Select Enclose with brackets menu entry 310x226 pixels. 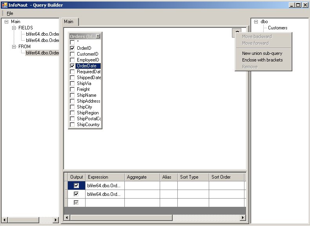(262, 60)
